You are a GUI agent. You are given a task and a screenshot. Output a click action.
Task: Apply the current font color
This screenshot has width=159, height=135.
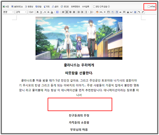point(52,12)
